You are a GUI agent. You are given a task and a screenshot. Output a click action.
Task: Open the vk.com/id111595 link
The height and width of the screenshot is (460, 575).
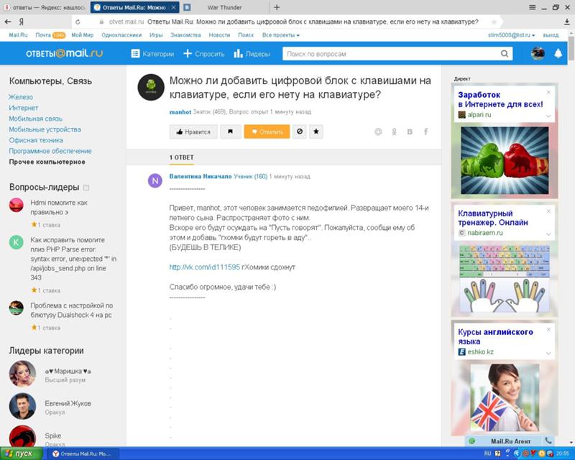tap(205, 267)
